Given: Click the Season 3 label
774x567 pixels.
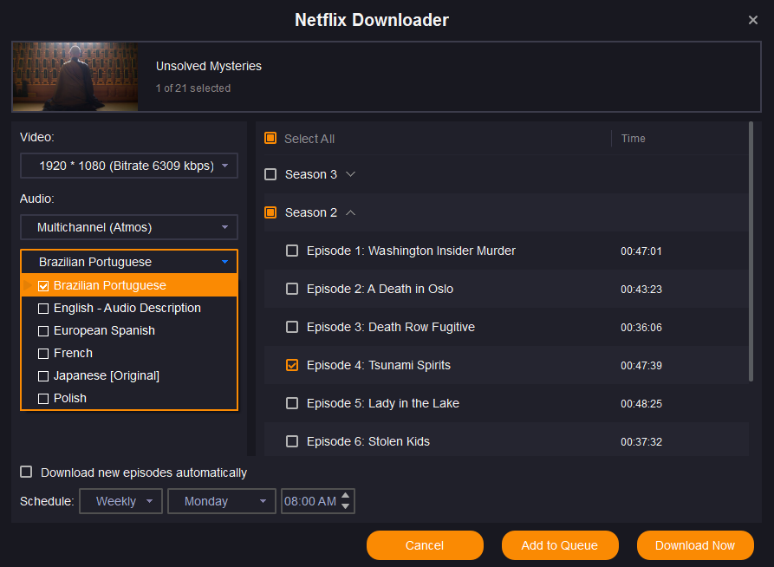Looking at the screenshot, I should 311,174.
